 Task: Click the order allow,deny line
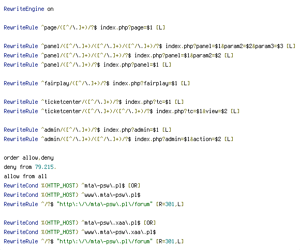(28, 158)
